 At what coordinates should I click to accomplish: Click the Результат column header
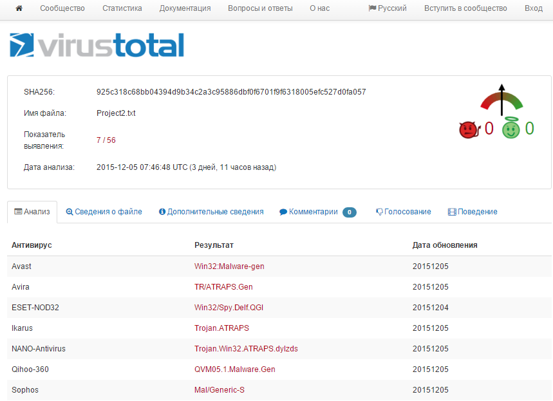214,245
